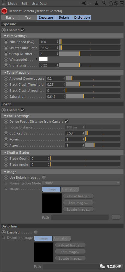Click keyframe dot beside Vignetting

6,65
